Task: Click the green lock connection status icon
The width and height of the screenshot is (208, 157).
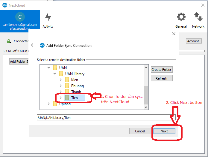Action: [x=9, y=41]
